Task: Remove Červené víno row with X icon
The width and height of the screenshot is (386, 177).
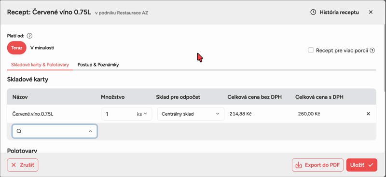Action: (x=368, y=114)
